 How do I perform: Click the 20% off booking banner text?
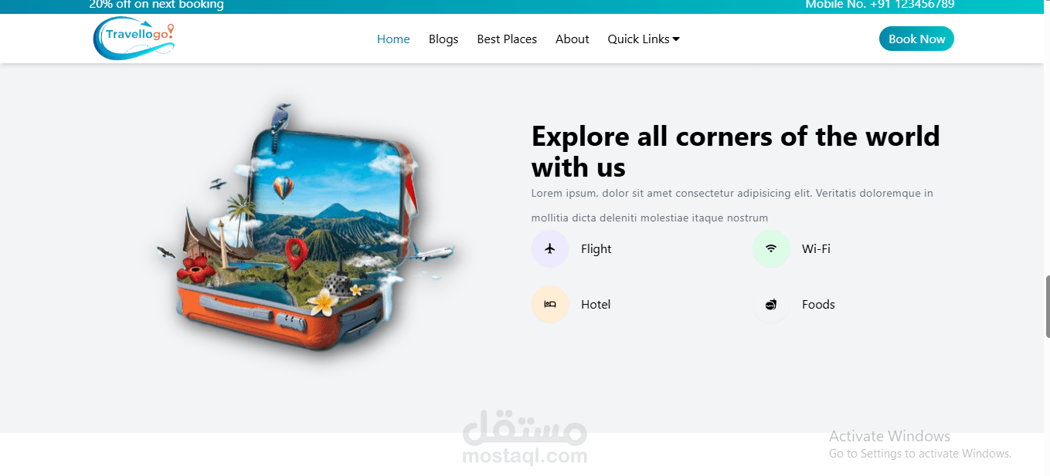[156, 5]
